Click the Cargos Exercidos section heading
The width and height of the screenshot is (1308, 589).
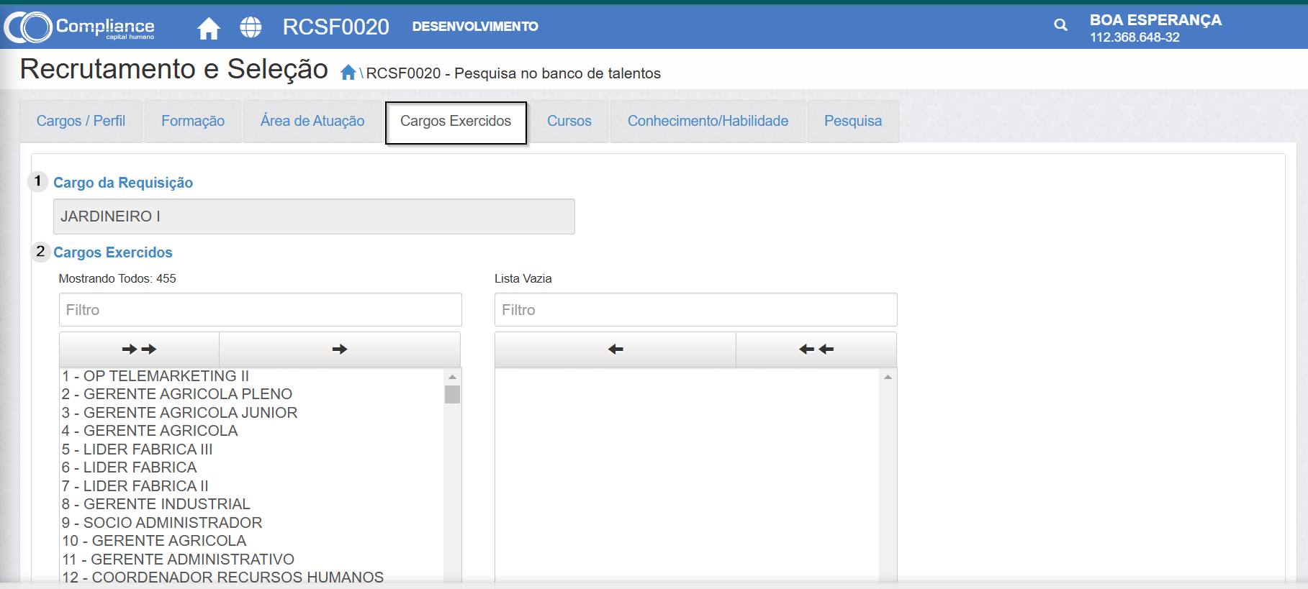113,252
